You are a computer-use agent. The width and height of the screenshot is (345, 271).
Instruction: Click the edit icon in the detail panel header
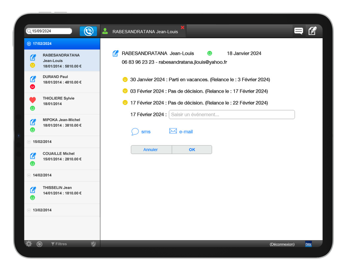pyautogui.click(x=116, y=53)
